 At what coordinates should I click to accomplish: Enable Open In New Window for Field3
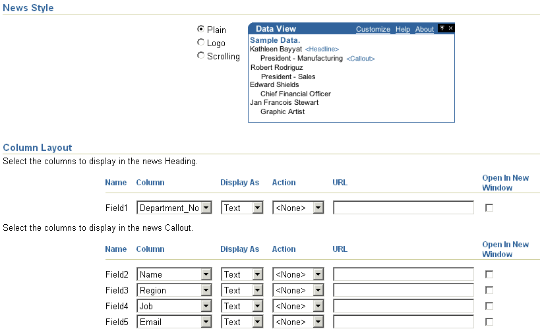[489, 290]
